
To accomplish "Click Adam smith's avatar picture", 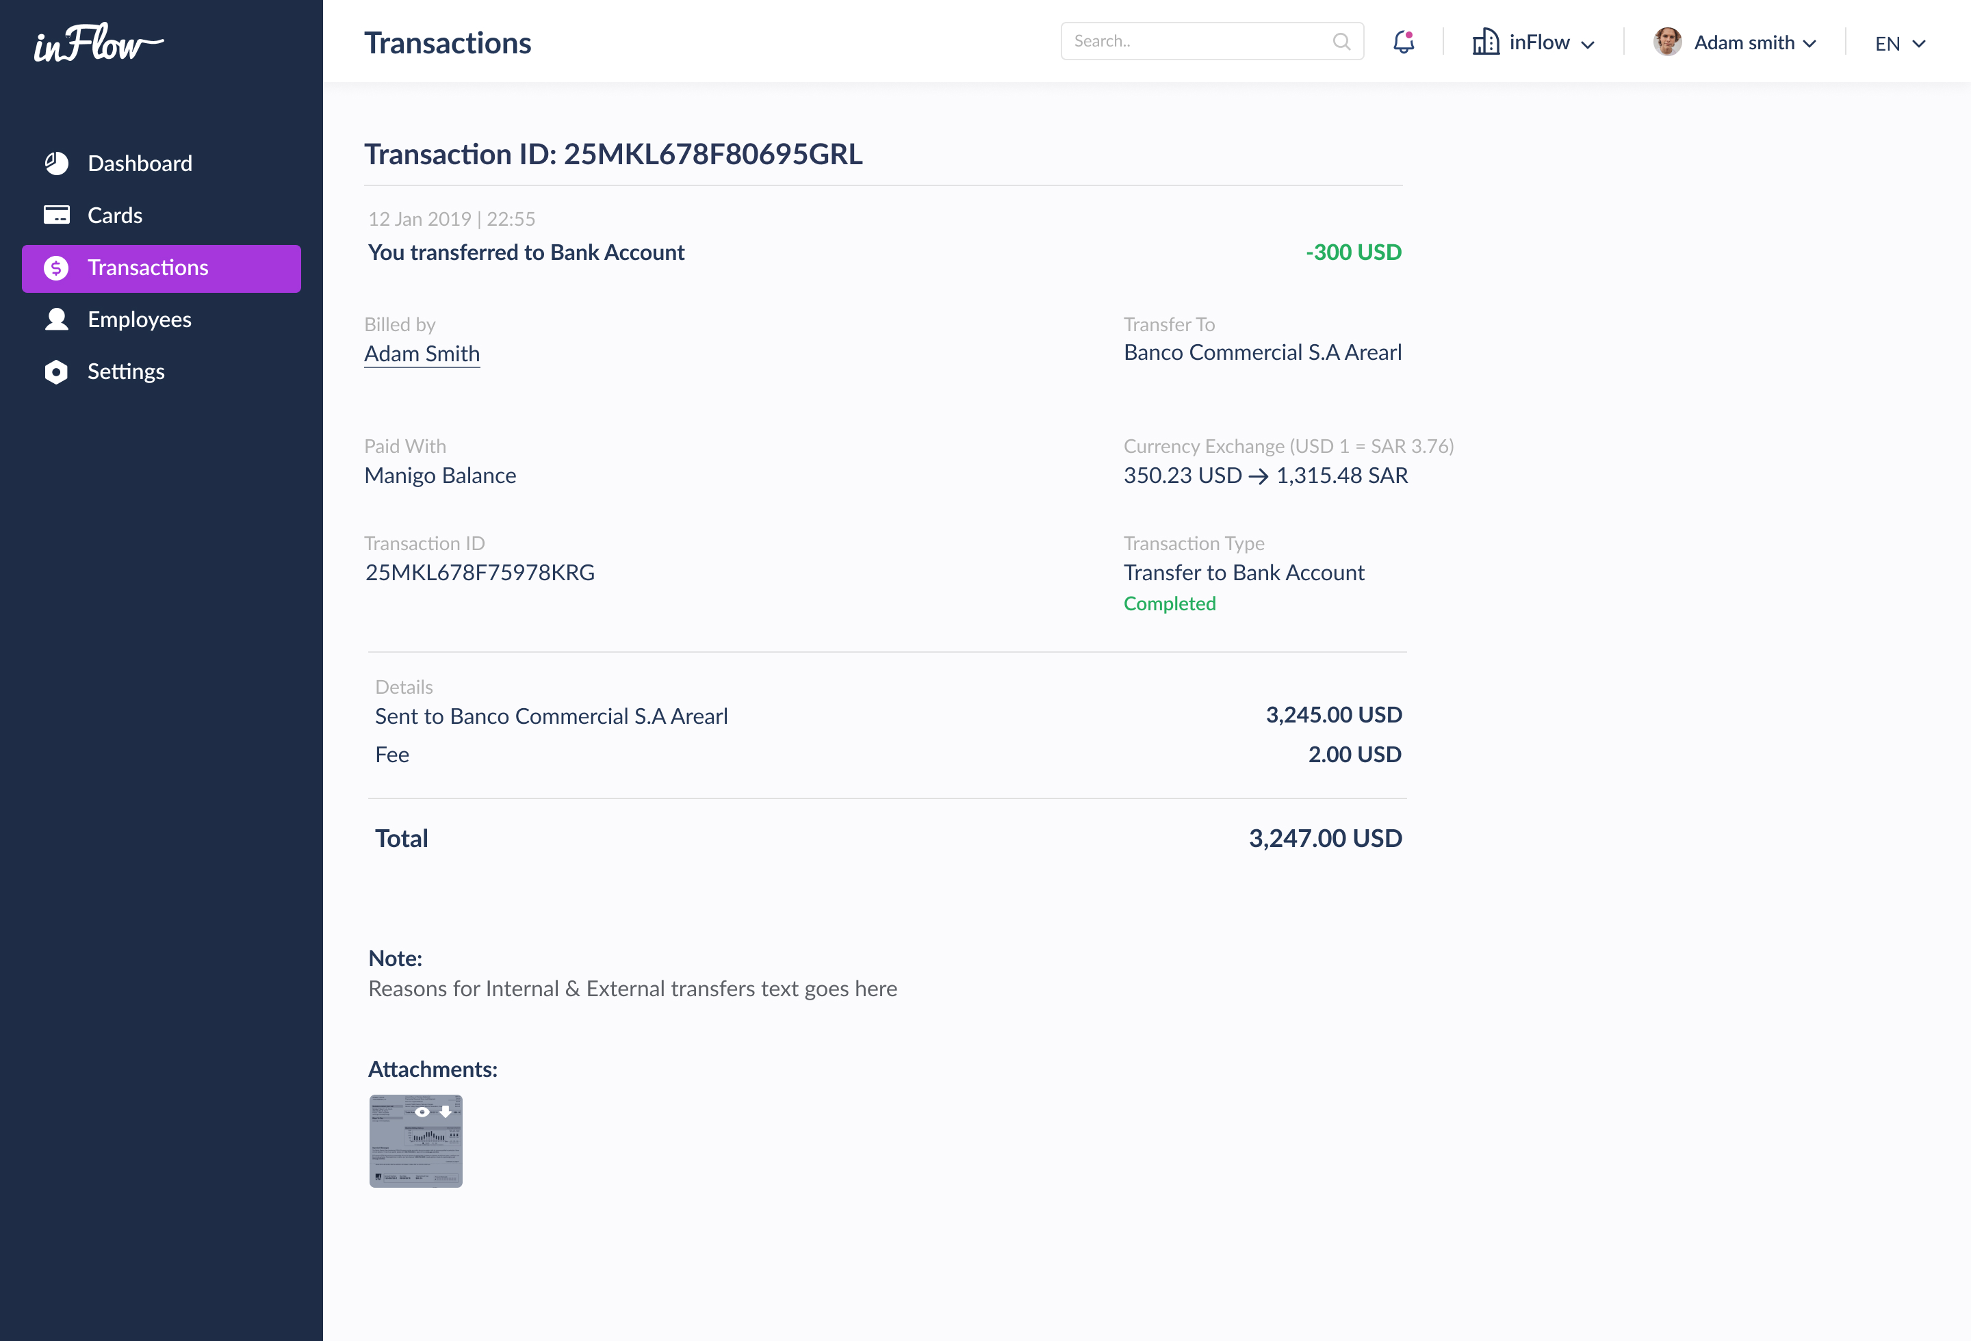I will 1667,42.
